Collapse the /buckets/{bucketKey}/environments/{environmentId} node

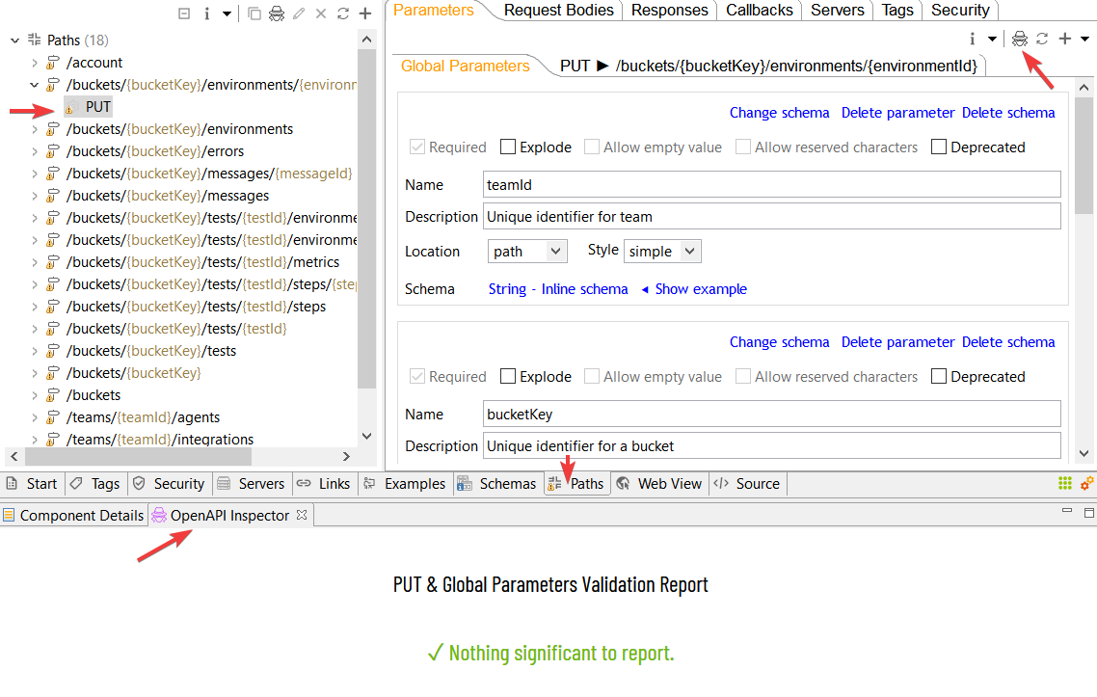pos(35,86)
